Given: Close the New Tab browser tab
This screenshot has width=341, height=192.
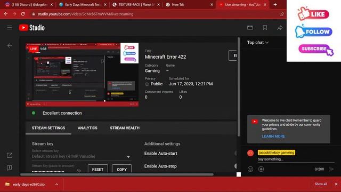Looking at the screenshot, I should 212,5.
